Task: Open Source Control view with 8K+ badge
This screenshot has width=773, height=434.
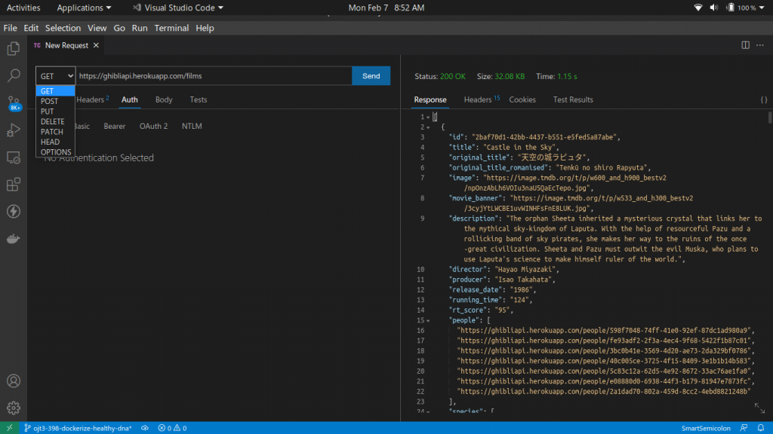Action: (x=14, y=103)
